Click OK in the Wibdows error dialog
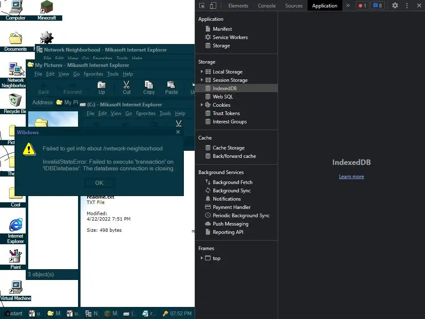This screenshot has width=425, height=319. pyautogui.click(x=99, y=183)
